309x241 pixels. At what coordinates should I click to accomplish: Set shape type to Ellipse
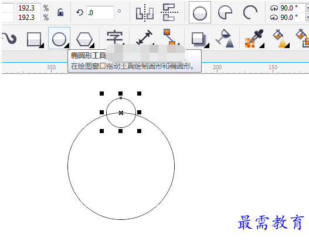(200, 13)
